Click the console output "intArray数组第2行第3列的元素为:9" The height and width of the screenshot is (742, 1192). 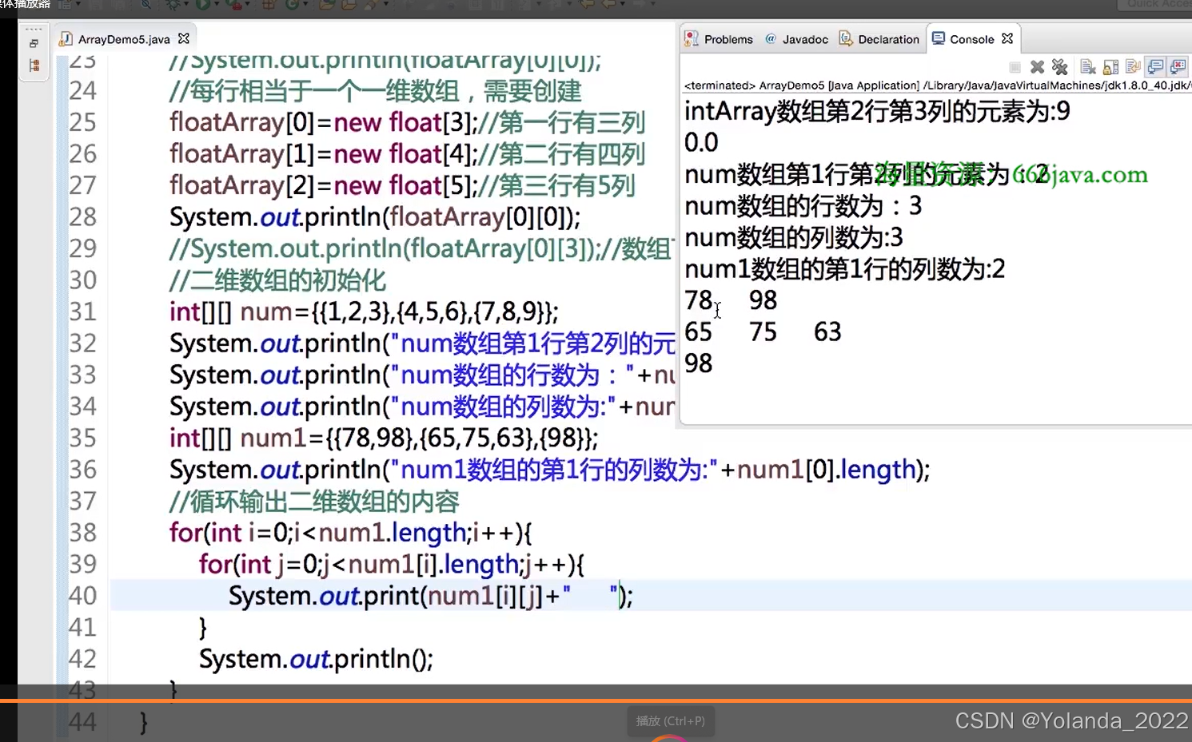pyautogui.click(x=877, y=111)
